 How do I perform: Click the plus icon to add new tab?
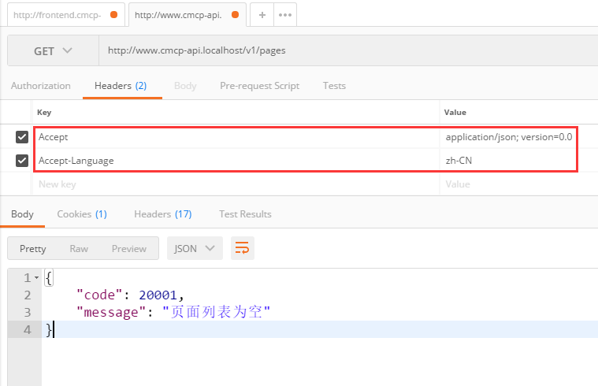[x=262, y=15]
